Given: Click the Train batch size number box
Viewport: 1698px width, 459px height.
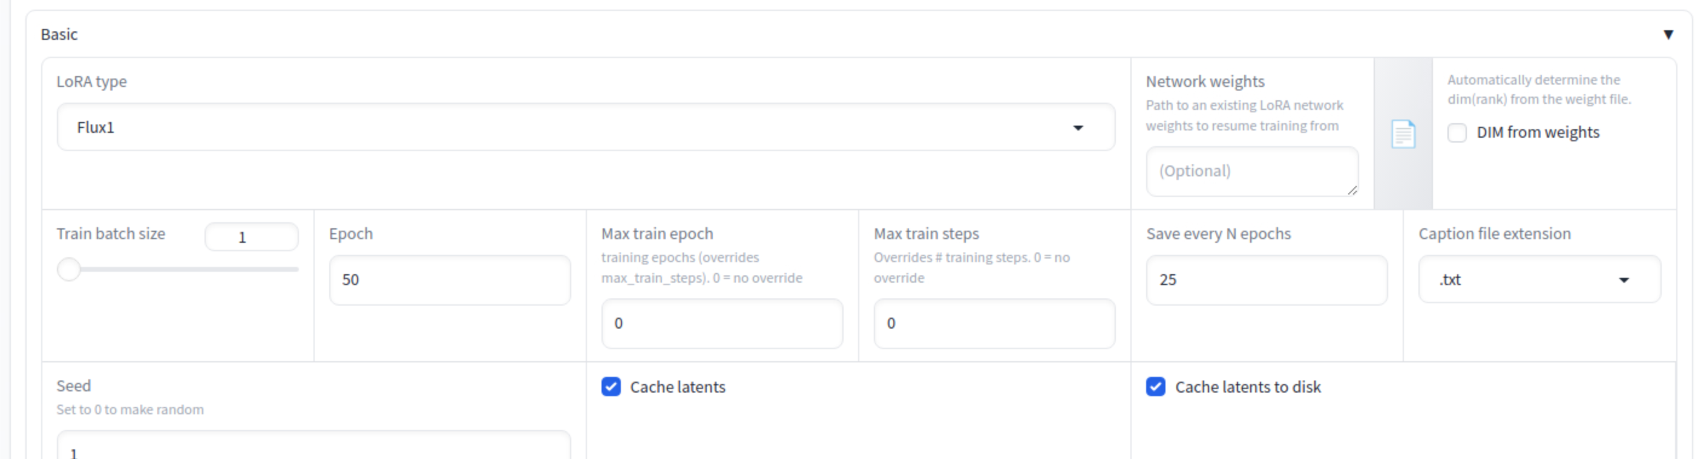Looking at the screenshot, I should coord(251,237).
